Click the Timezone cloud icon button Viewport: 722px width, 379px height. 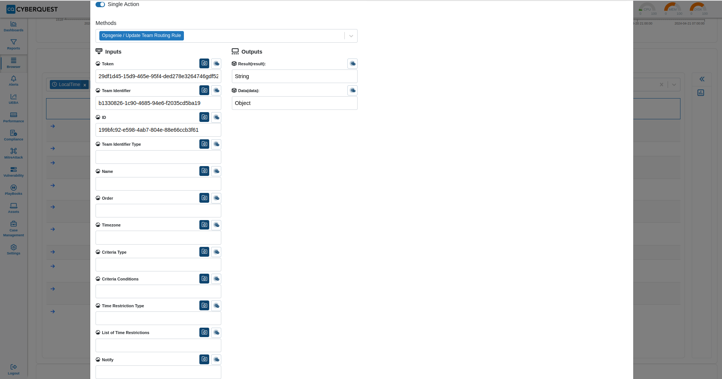[216, 225]
